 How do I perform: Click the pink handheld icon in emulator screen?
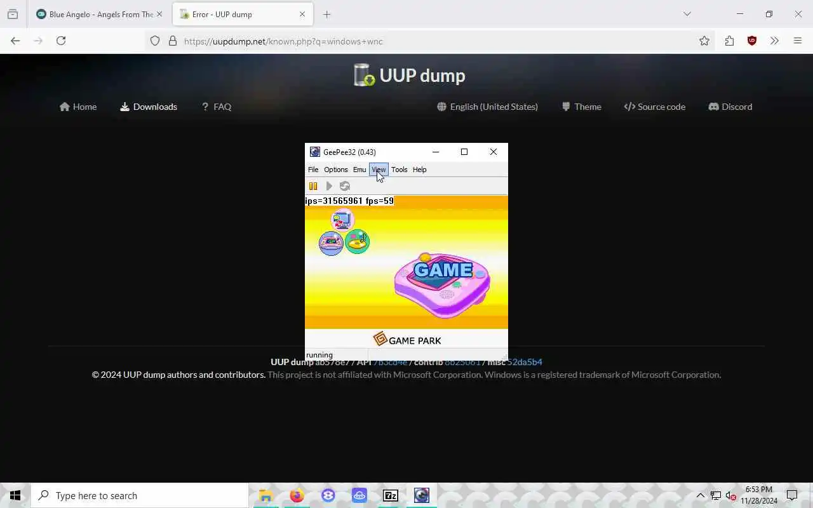click(x=331, y=243)
